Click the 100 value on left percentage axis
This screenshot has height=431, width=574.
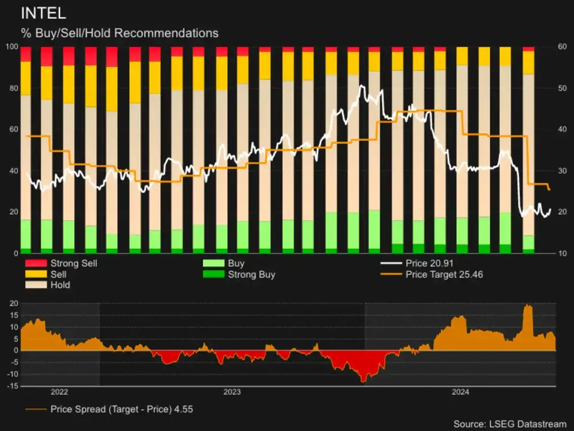click(x=11, y=47)
